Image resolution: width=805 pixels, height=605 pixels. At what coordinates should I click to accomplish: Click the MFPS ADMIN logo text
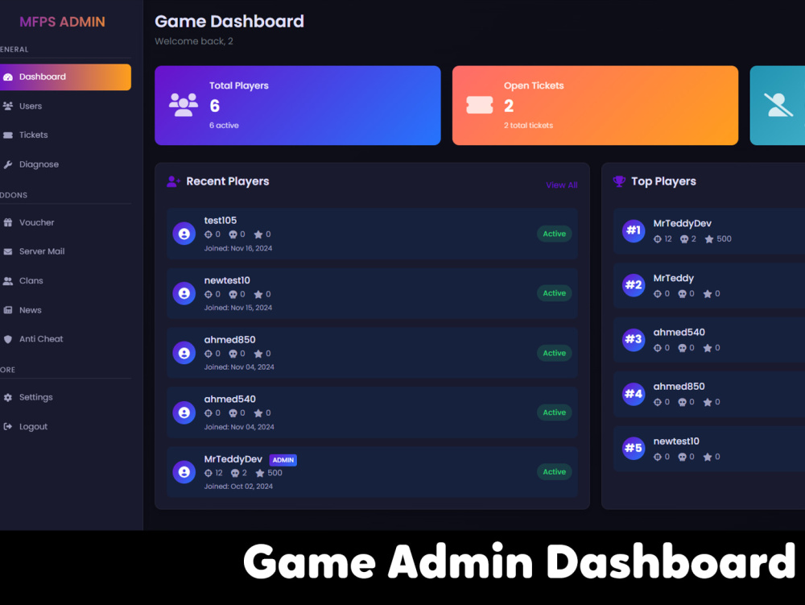(x=62, y=22)
